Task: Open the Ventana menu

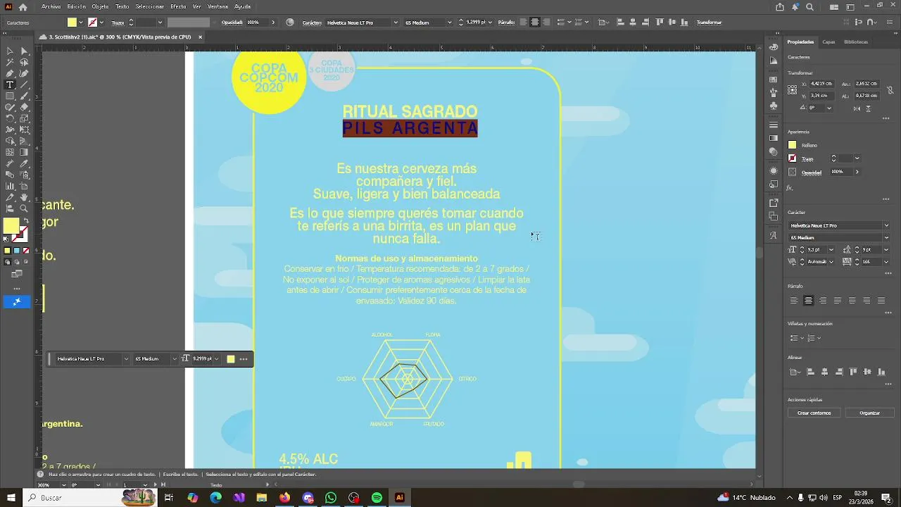Action: click(x=218, y=7)
